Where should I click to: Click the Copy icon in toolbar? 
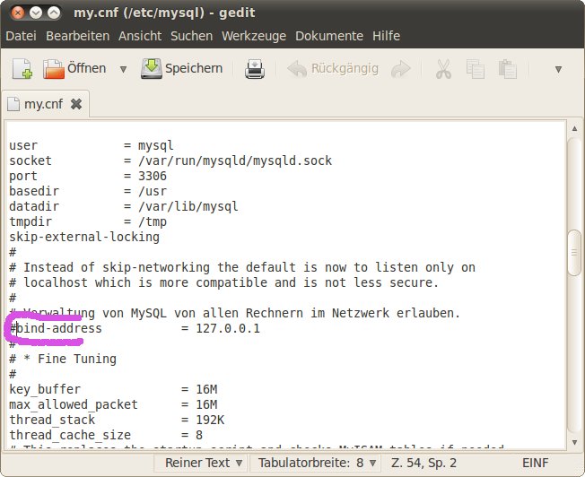click(476, 69)
